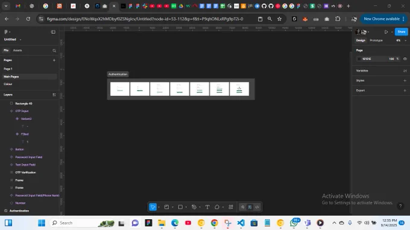Open Visual Studio Code from taskbar
This screenshot has height=230, width=410.
tap(241, 223)
